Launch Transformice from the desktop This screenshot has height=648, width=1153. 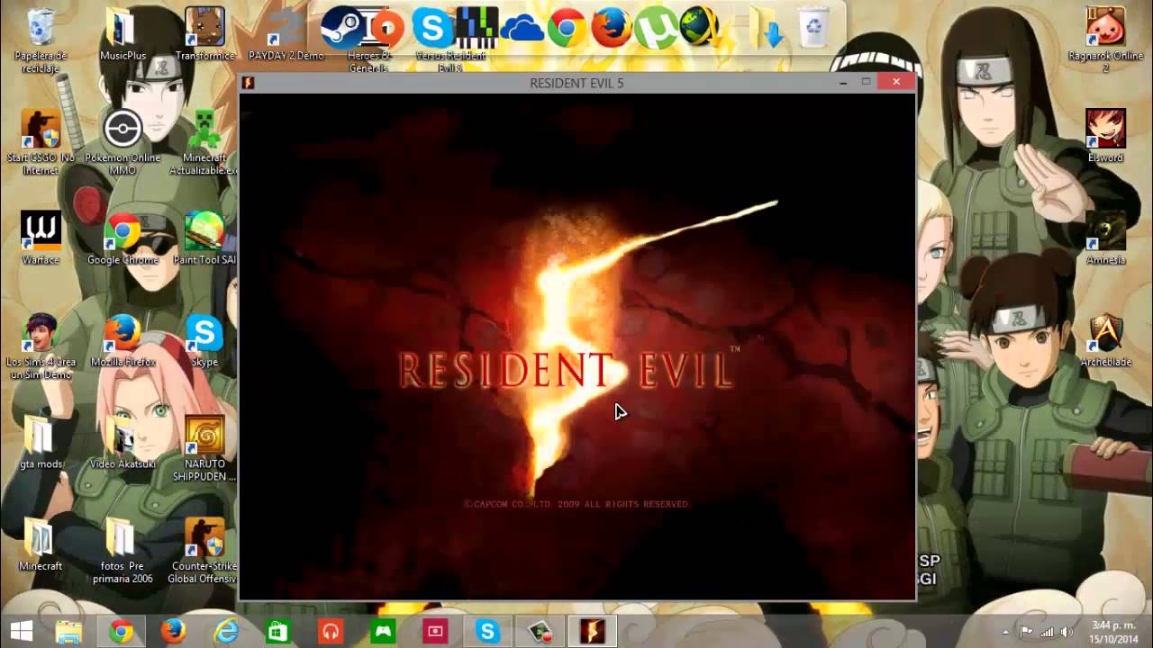(204, 36)
